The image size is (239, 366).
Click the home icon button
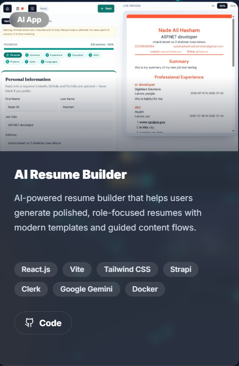7,9
